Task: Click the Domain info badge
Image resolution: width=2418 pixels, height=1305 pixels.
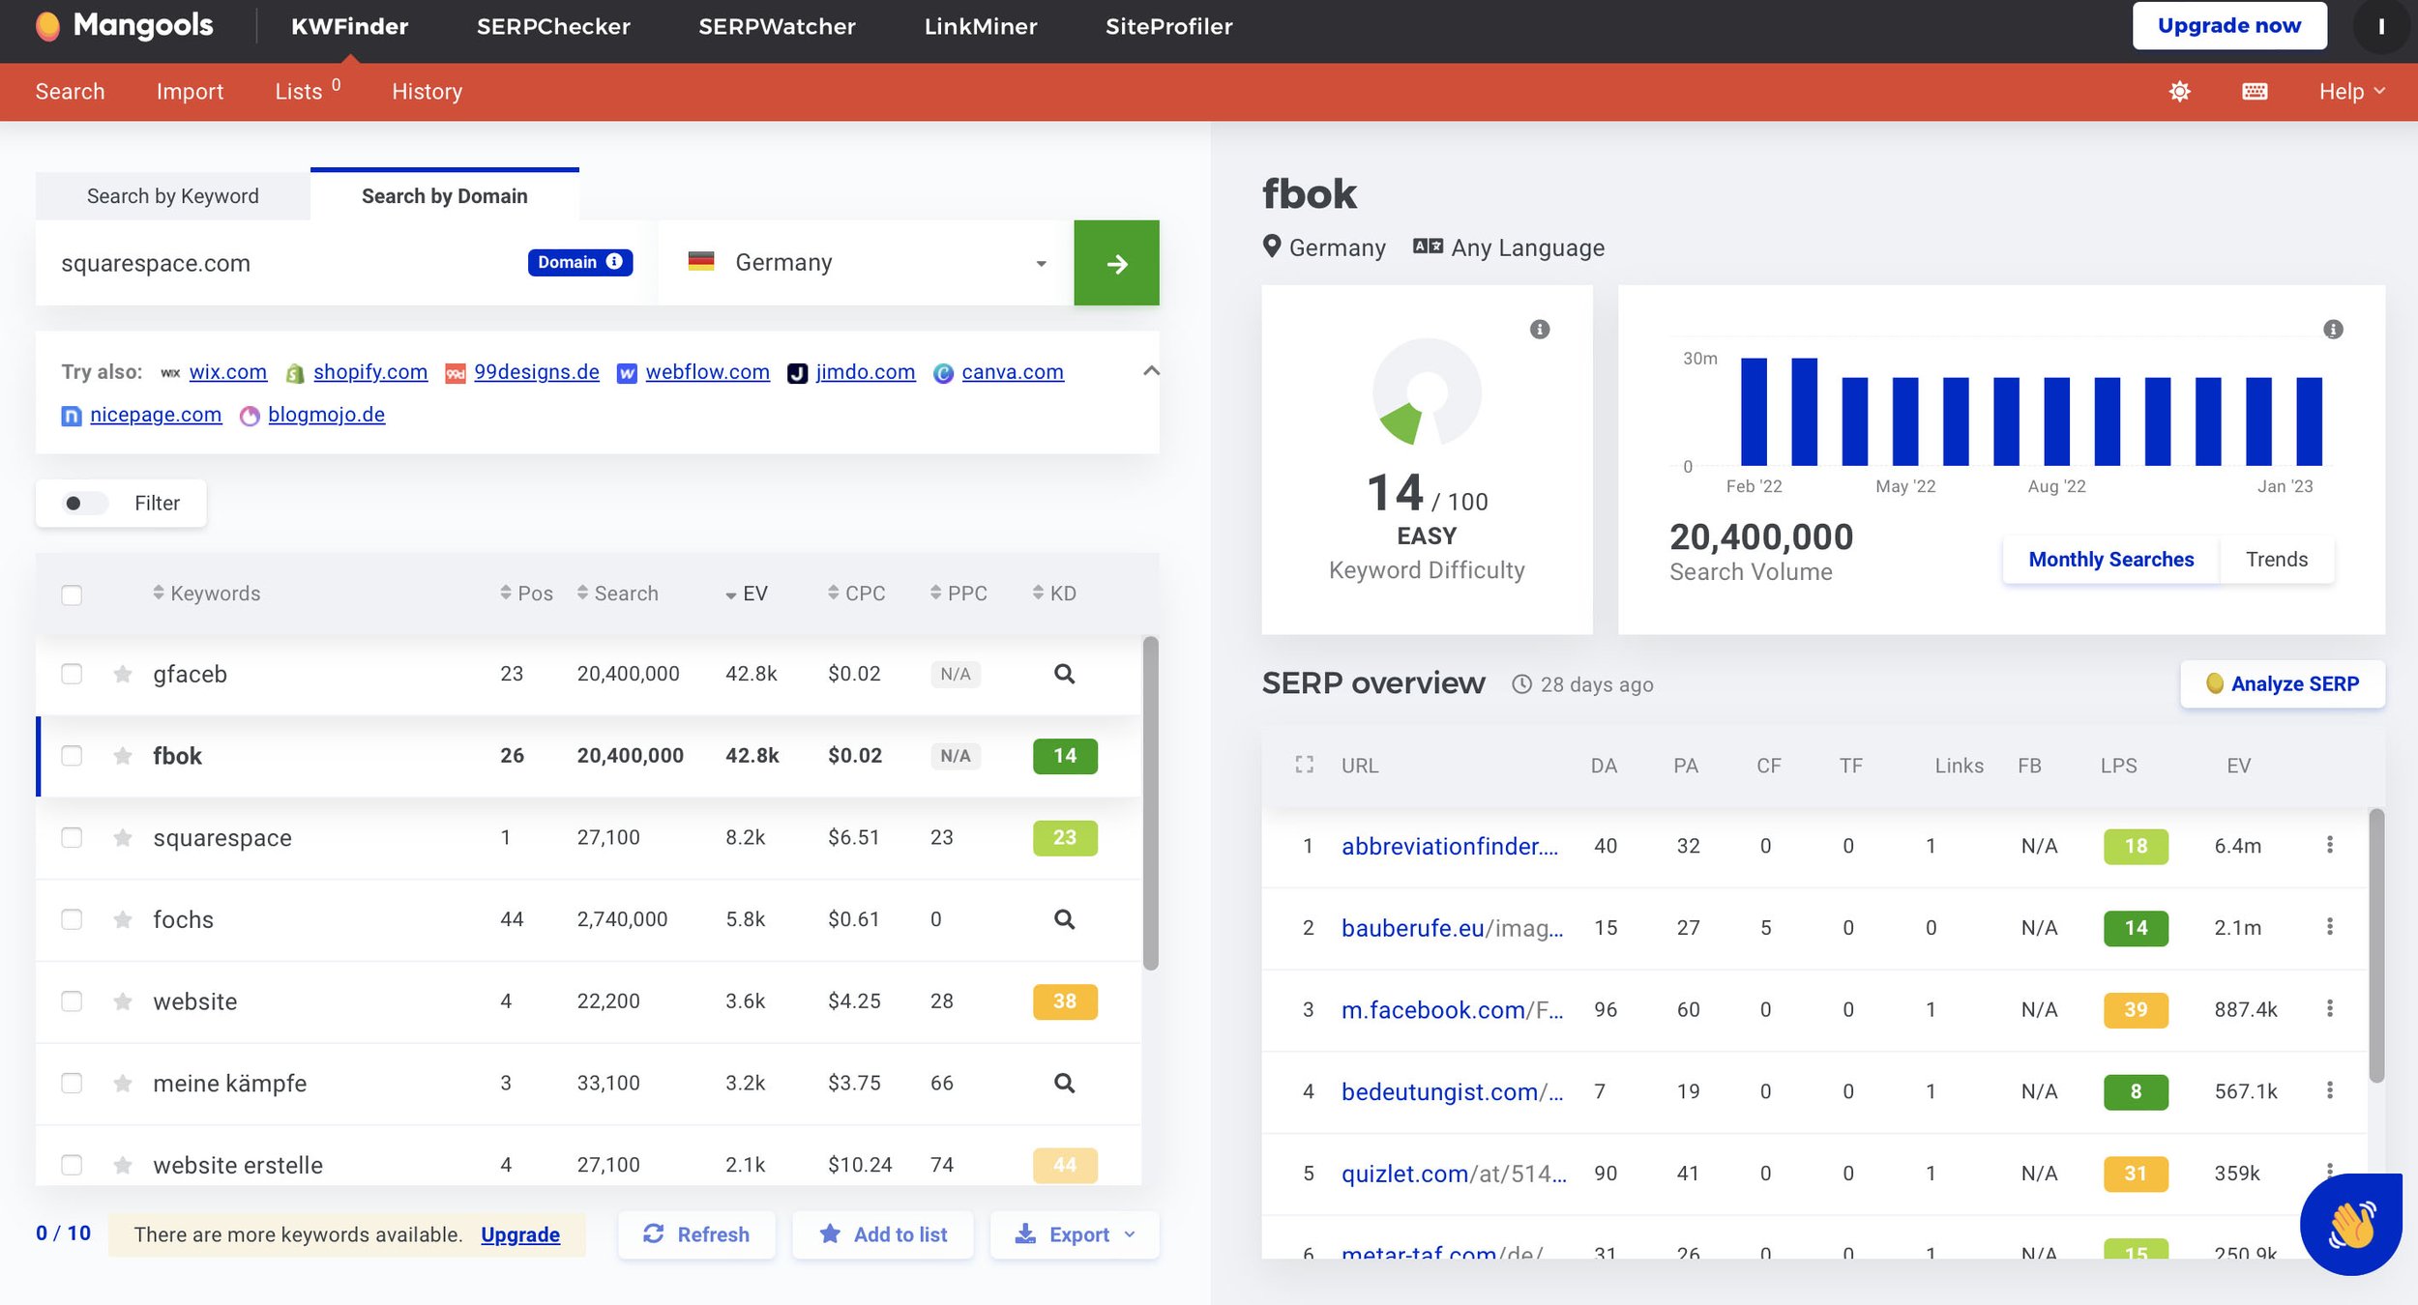Action: click(x=580, y=262)
